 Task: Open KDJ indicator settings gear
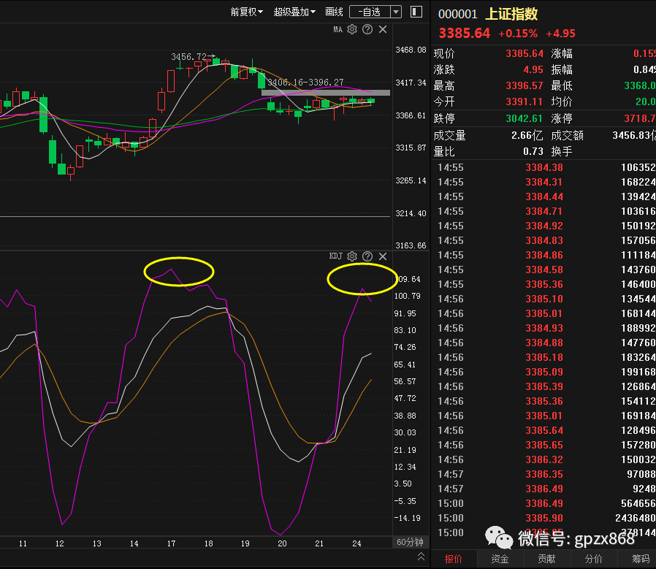(352, 256)
